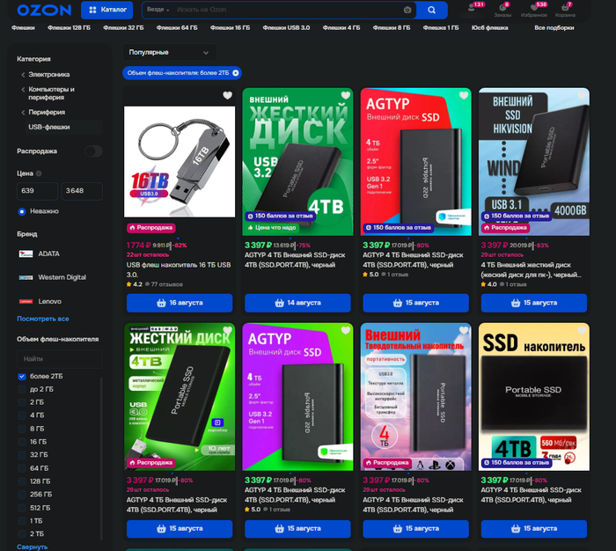616x551 pixels.
Task: Open the SSD накопитель 4TB product image
Action: 534,397
